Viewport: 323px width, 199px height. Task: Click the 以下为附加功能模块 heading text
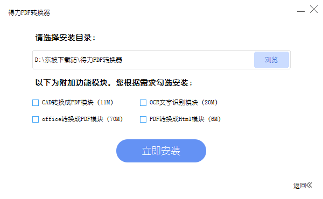point(72,83)
